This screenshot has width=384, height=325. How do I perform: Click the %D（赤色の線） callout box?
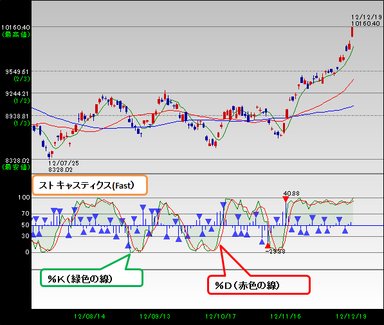259,285
